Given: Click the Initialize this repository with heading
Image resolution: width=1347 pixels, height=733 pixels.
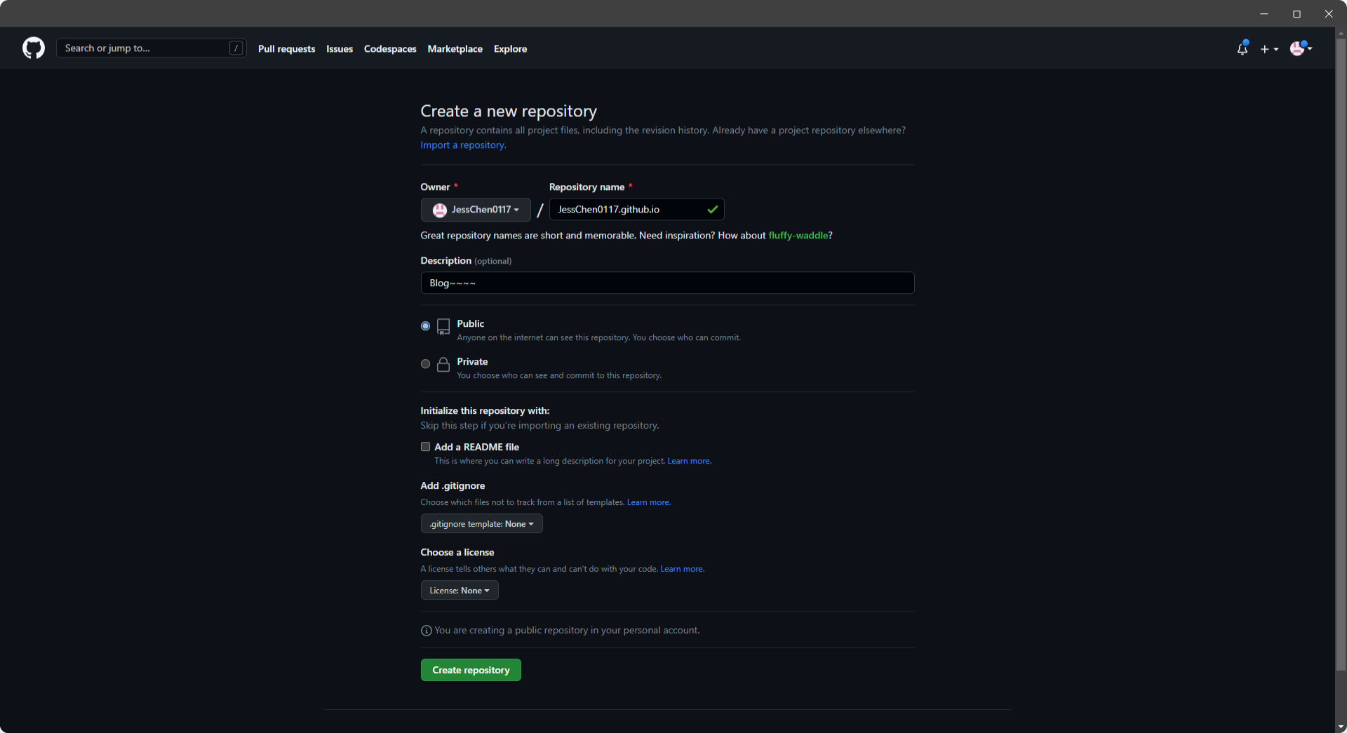Looking at the screenshot, I should [x=485, y=410].
